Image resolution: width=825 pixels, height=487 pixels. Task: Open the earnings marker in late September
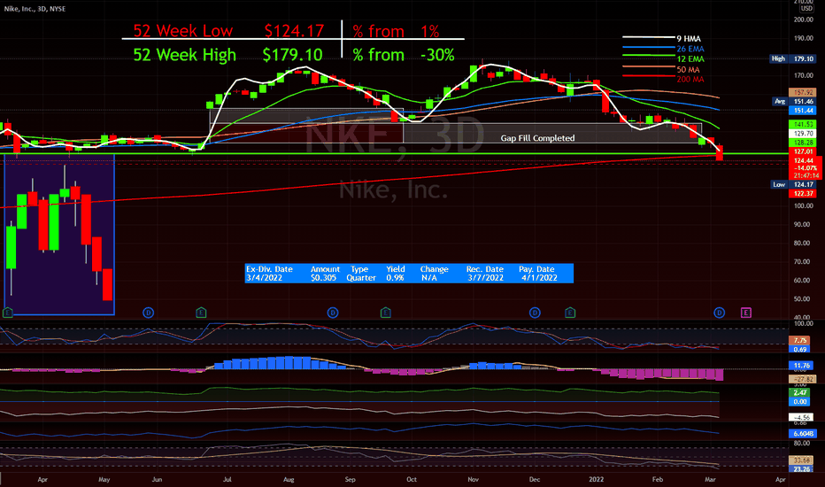point(386,313)
